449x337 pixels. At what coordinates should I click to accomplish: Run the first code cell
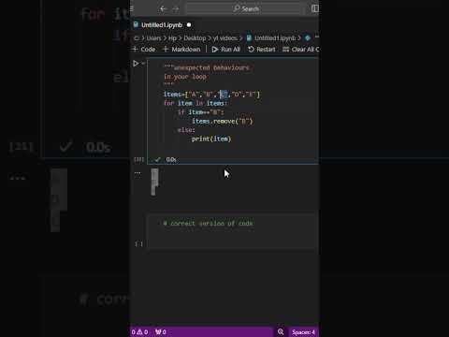click(136, 64)
